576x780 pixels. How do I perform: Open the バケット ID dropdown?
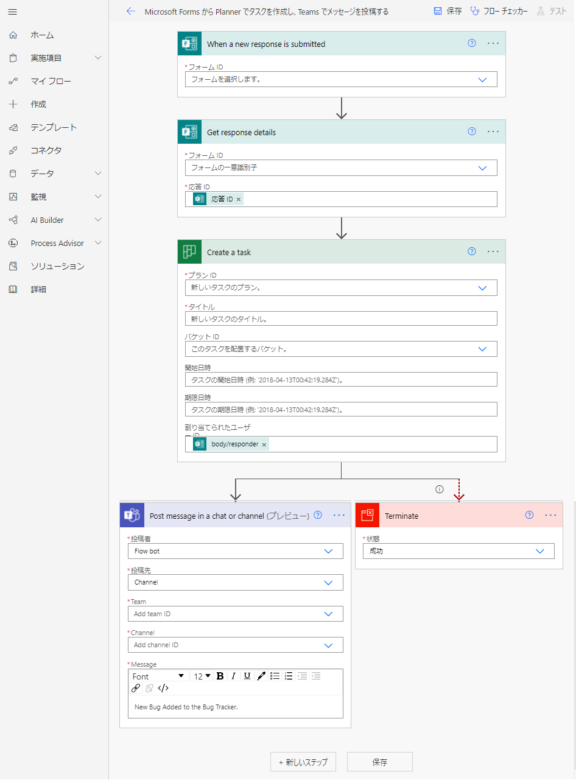(483, 350)
